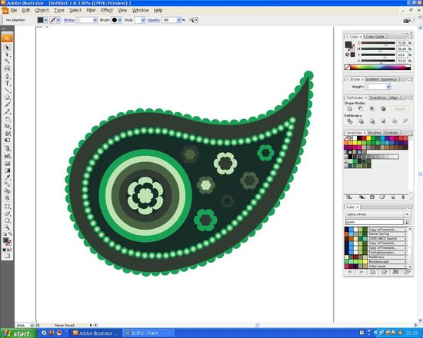Switch to the Transform tab
This screenshot has height=338, width=423.
click(x=378, y=98)
